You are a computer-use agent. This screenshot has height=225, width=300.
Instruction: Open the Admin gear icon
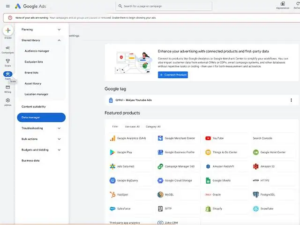[7, 101]
